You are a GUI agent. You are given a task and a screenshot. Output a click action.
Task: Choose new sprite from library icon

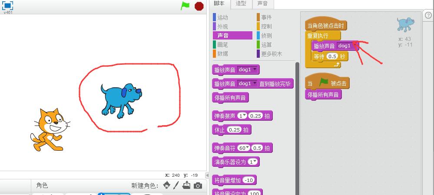point(167,185)
